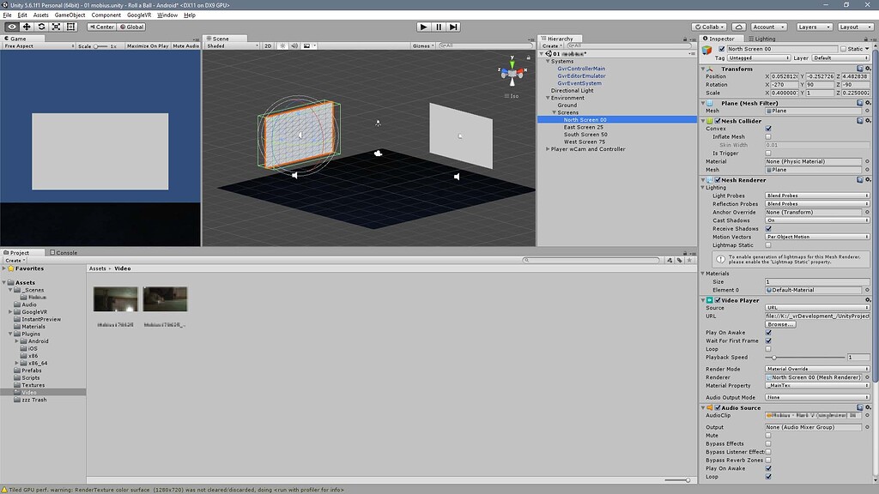Select the Rotate tool

[41, 27]
